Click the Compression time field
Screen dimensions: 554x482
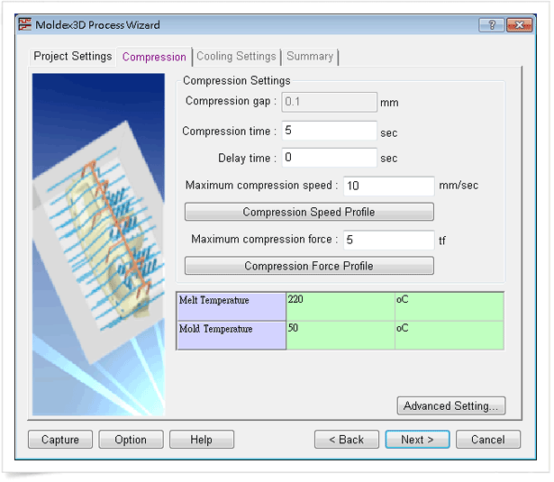point(329,131)
